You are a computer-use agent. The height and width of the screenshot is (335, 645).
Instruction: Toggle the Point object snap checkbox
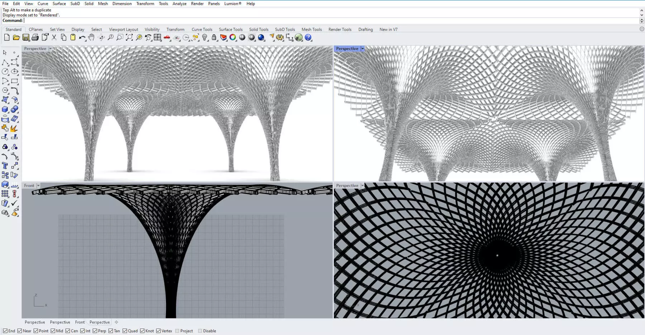coord(36,331)
